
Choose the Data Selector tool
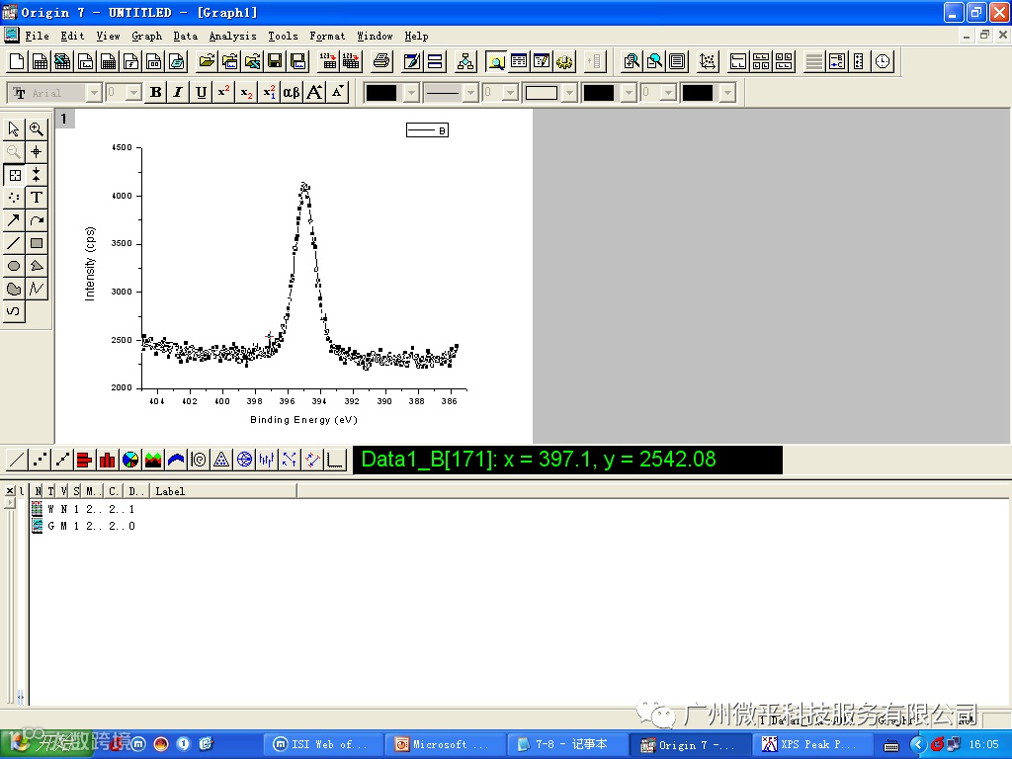click(x=37, y=175)
